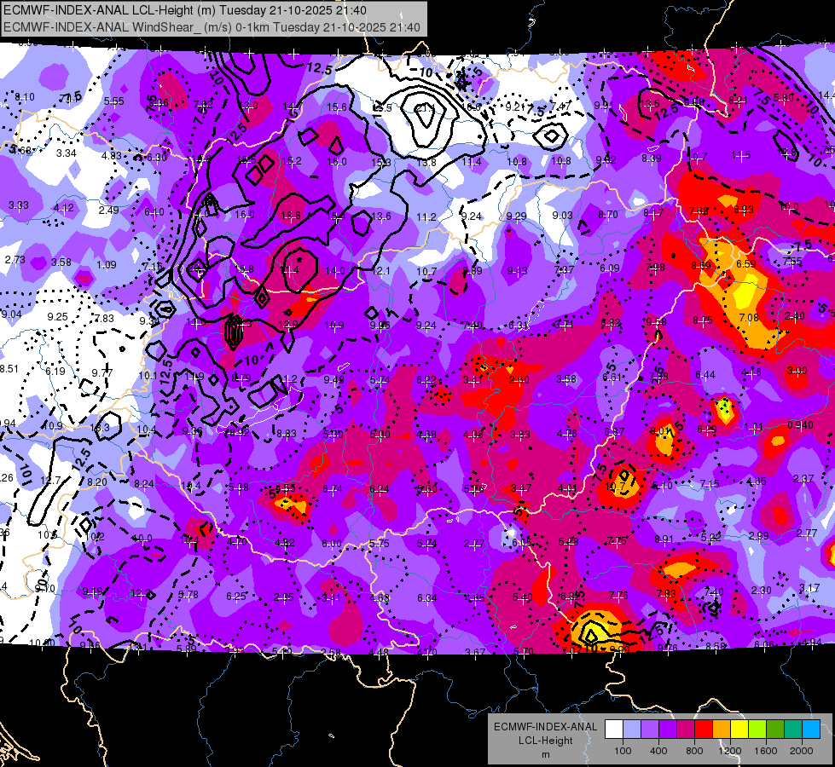
Task: Click the legend tick label 1600
Action: click(x=766, y=751)
